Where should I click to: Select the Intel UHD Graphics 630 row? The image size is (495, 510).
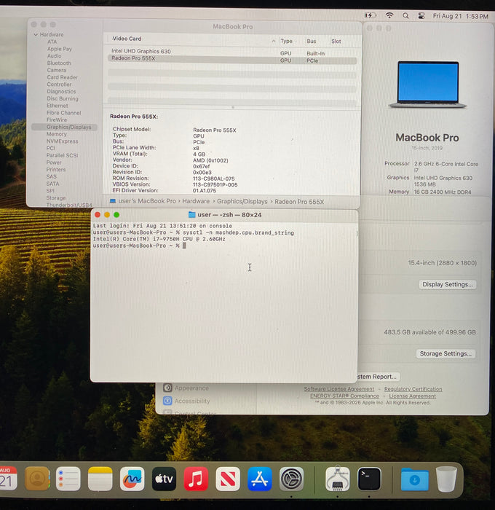232,52
